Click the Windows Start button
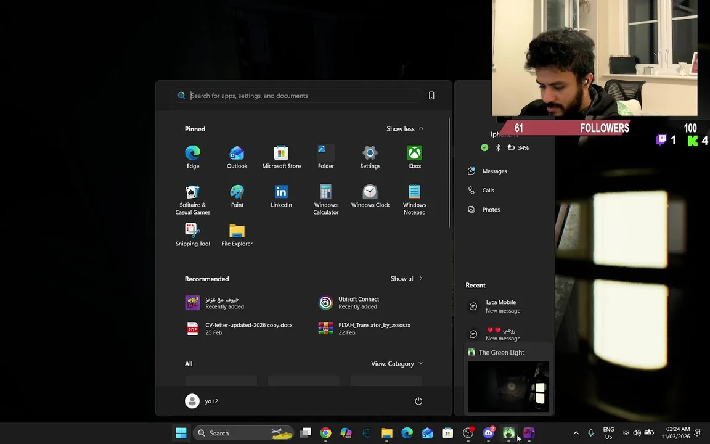This screenshot has height=444, width=710. [x=181, y=433]
